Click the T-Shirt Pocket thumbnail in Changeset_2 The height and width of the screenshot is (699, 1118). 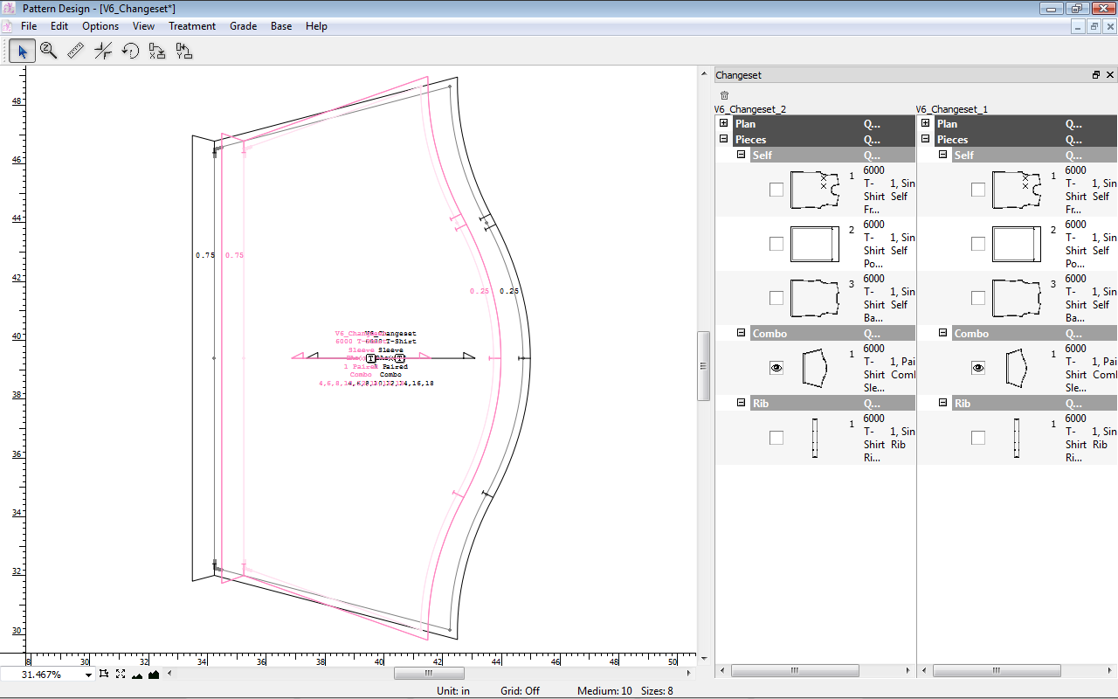(814, 244)
